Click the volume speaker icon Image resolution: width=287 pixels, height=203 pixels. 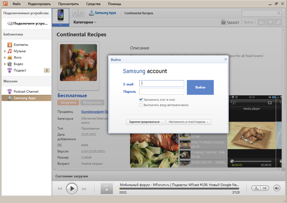pyautogui.click(x=277, y=188)
